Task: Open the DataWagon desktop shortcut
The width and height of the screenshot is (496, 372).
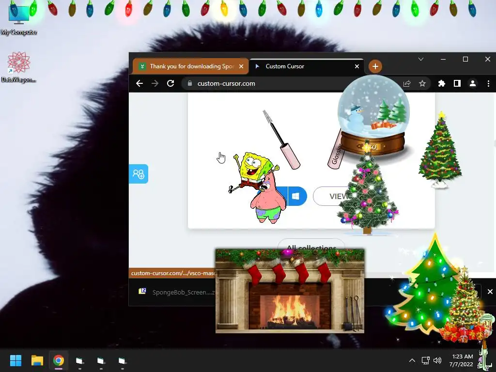Action: coord(18,67)
